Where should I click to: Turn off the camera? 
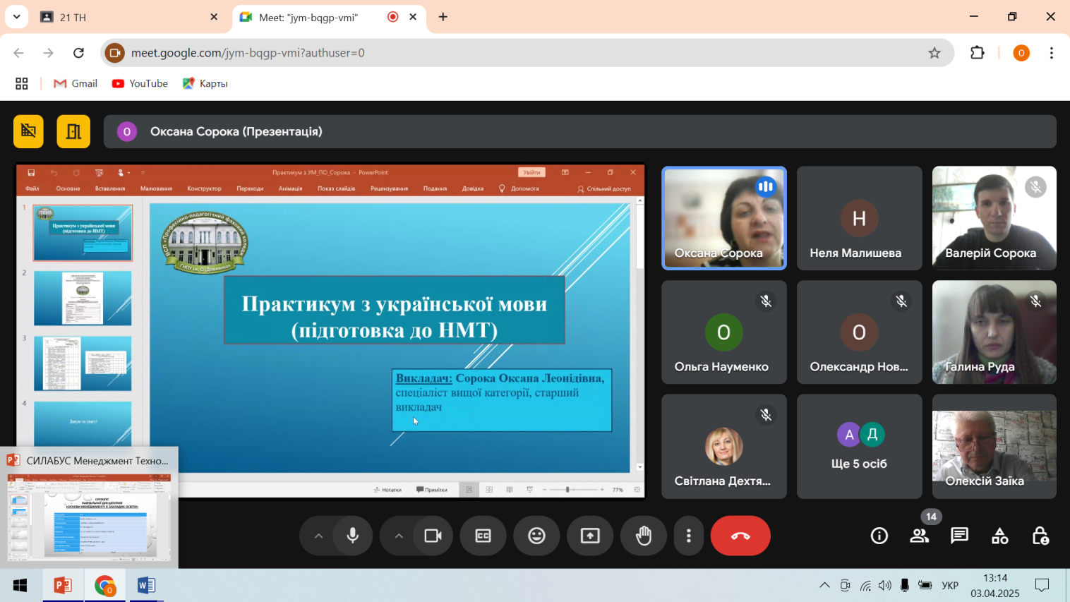pos(433,536)
